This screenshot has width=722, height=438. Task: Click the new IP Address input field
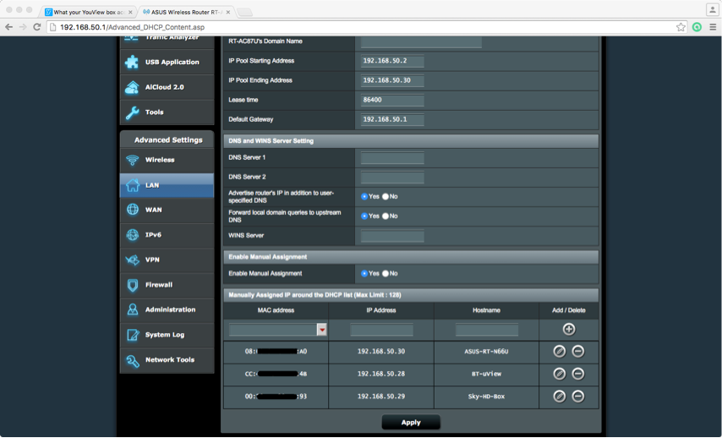[381, 330]
